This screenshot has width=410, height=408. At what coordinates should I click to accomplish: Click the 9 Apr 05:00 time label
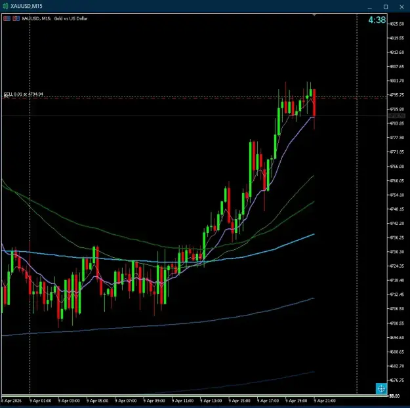(97, 401)
